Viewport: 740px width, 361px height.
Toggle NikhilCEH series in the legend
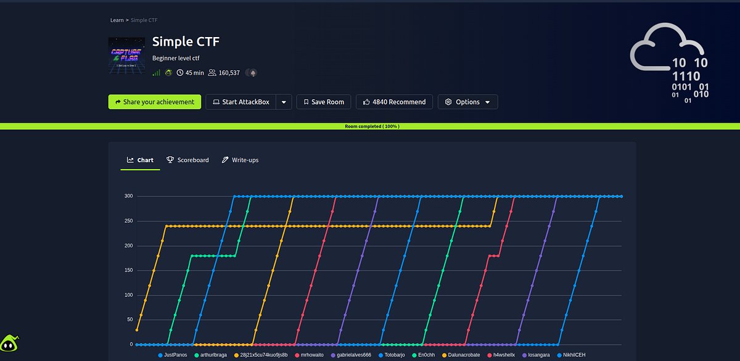tap(573, 355)
